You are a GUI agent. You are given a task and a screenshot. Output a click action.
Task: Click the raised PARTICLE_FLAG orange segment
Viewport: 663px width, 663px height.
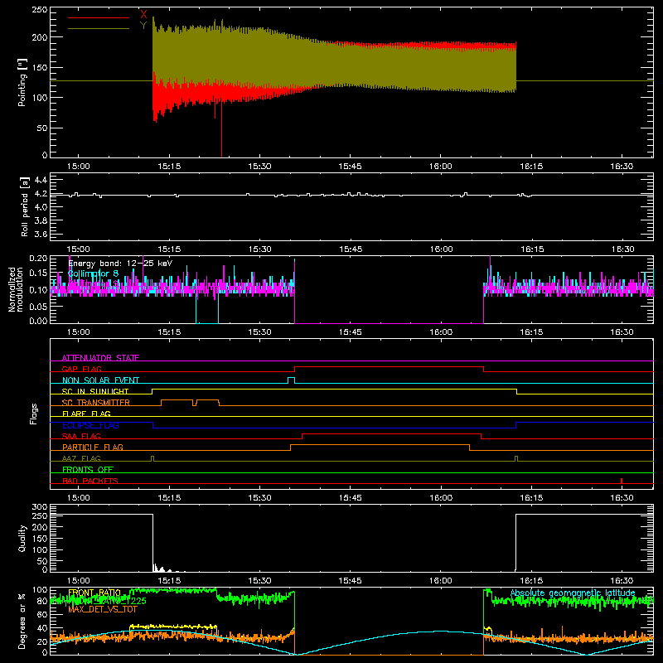coord(380,445)
